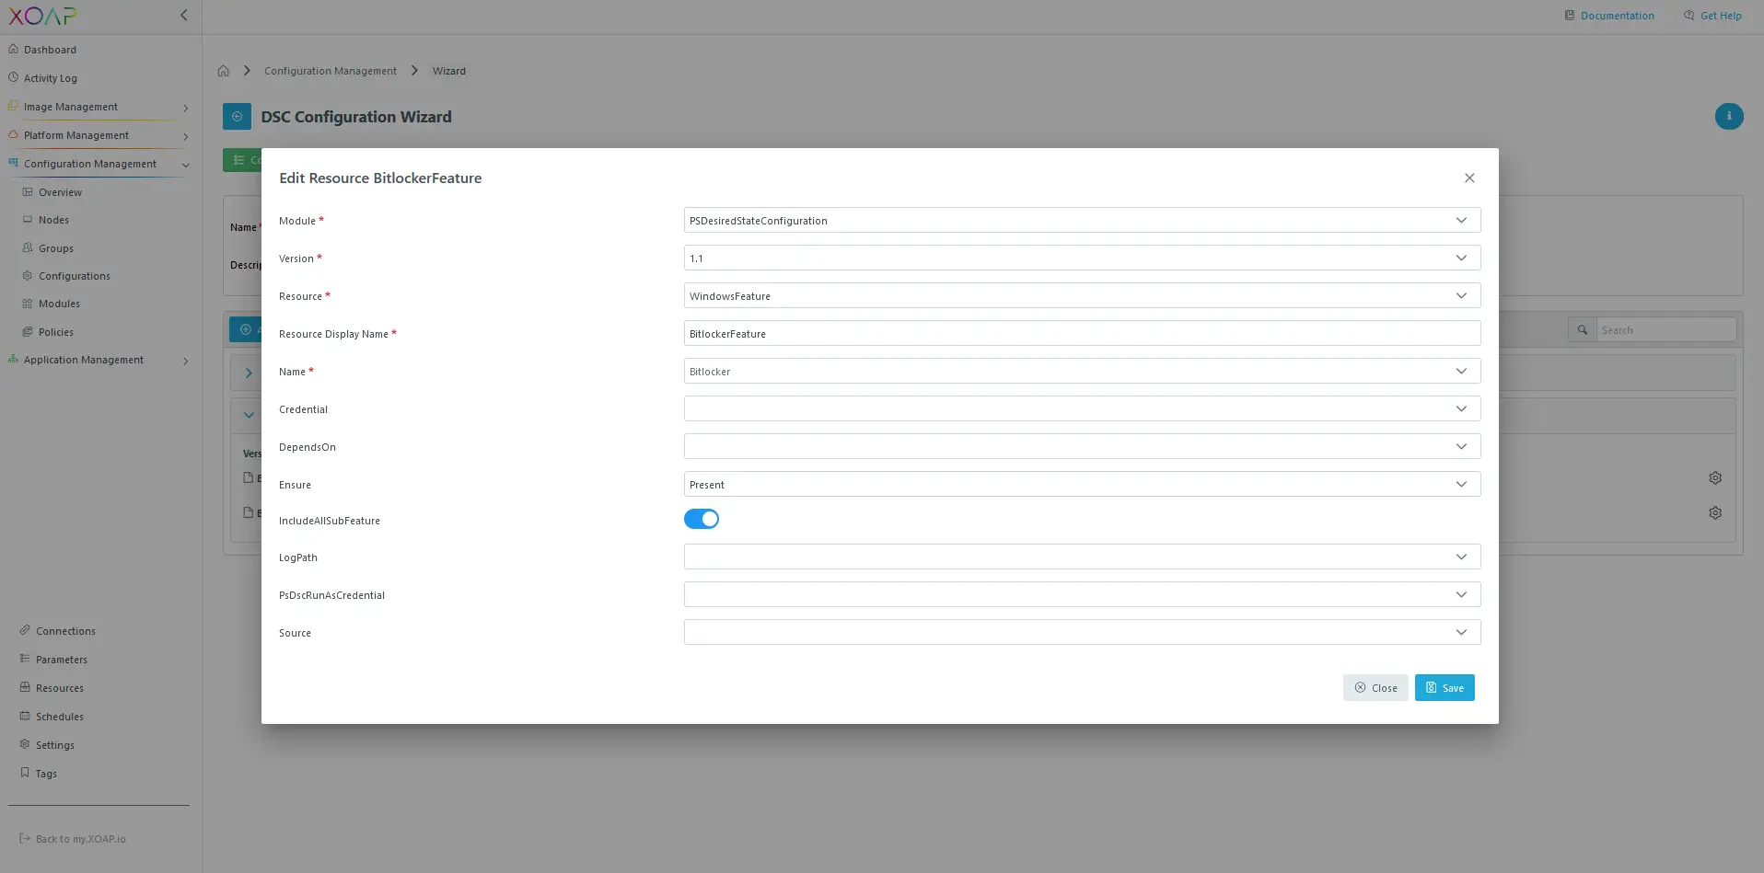Screen dimensions: 1764x873
Task: Open the Version dropdown
Action: [1082, 258]
